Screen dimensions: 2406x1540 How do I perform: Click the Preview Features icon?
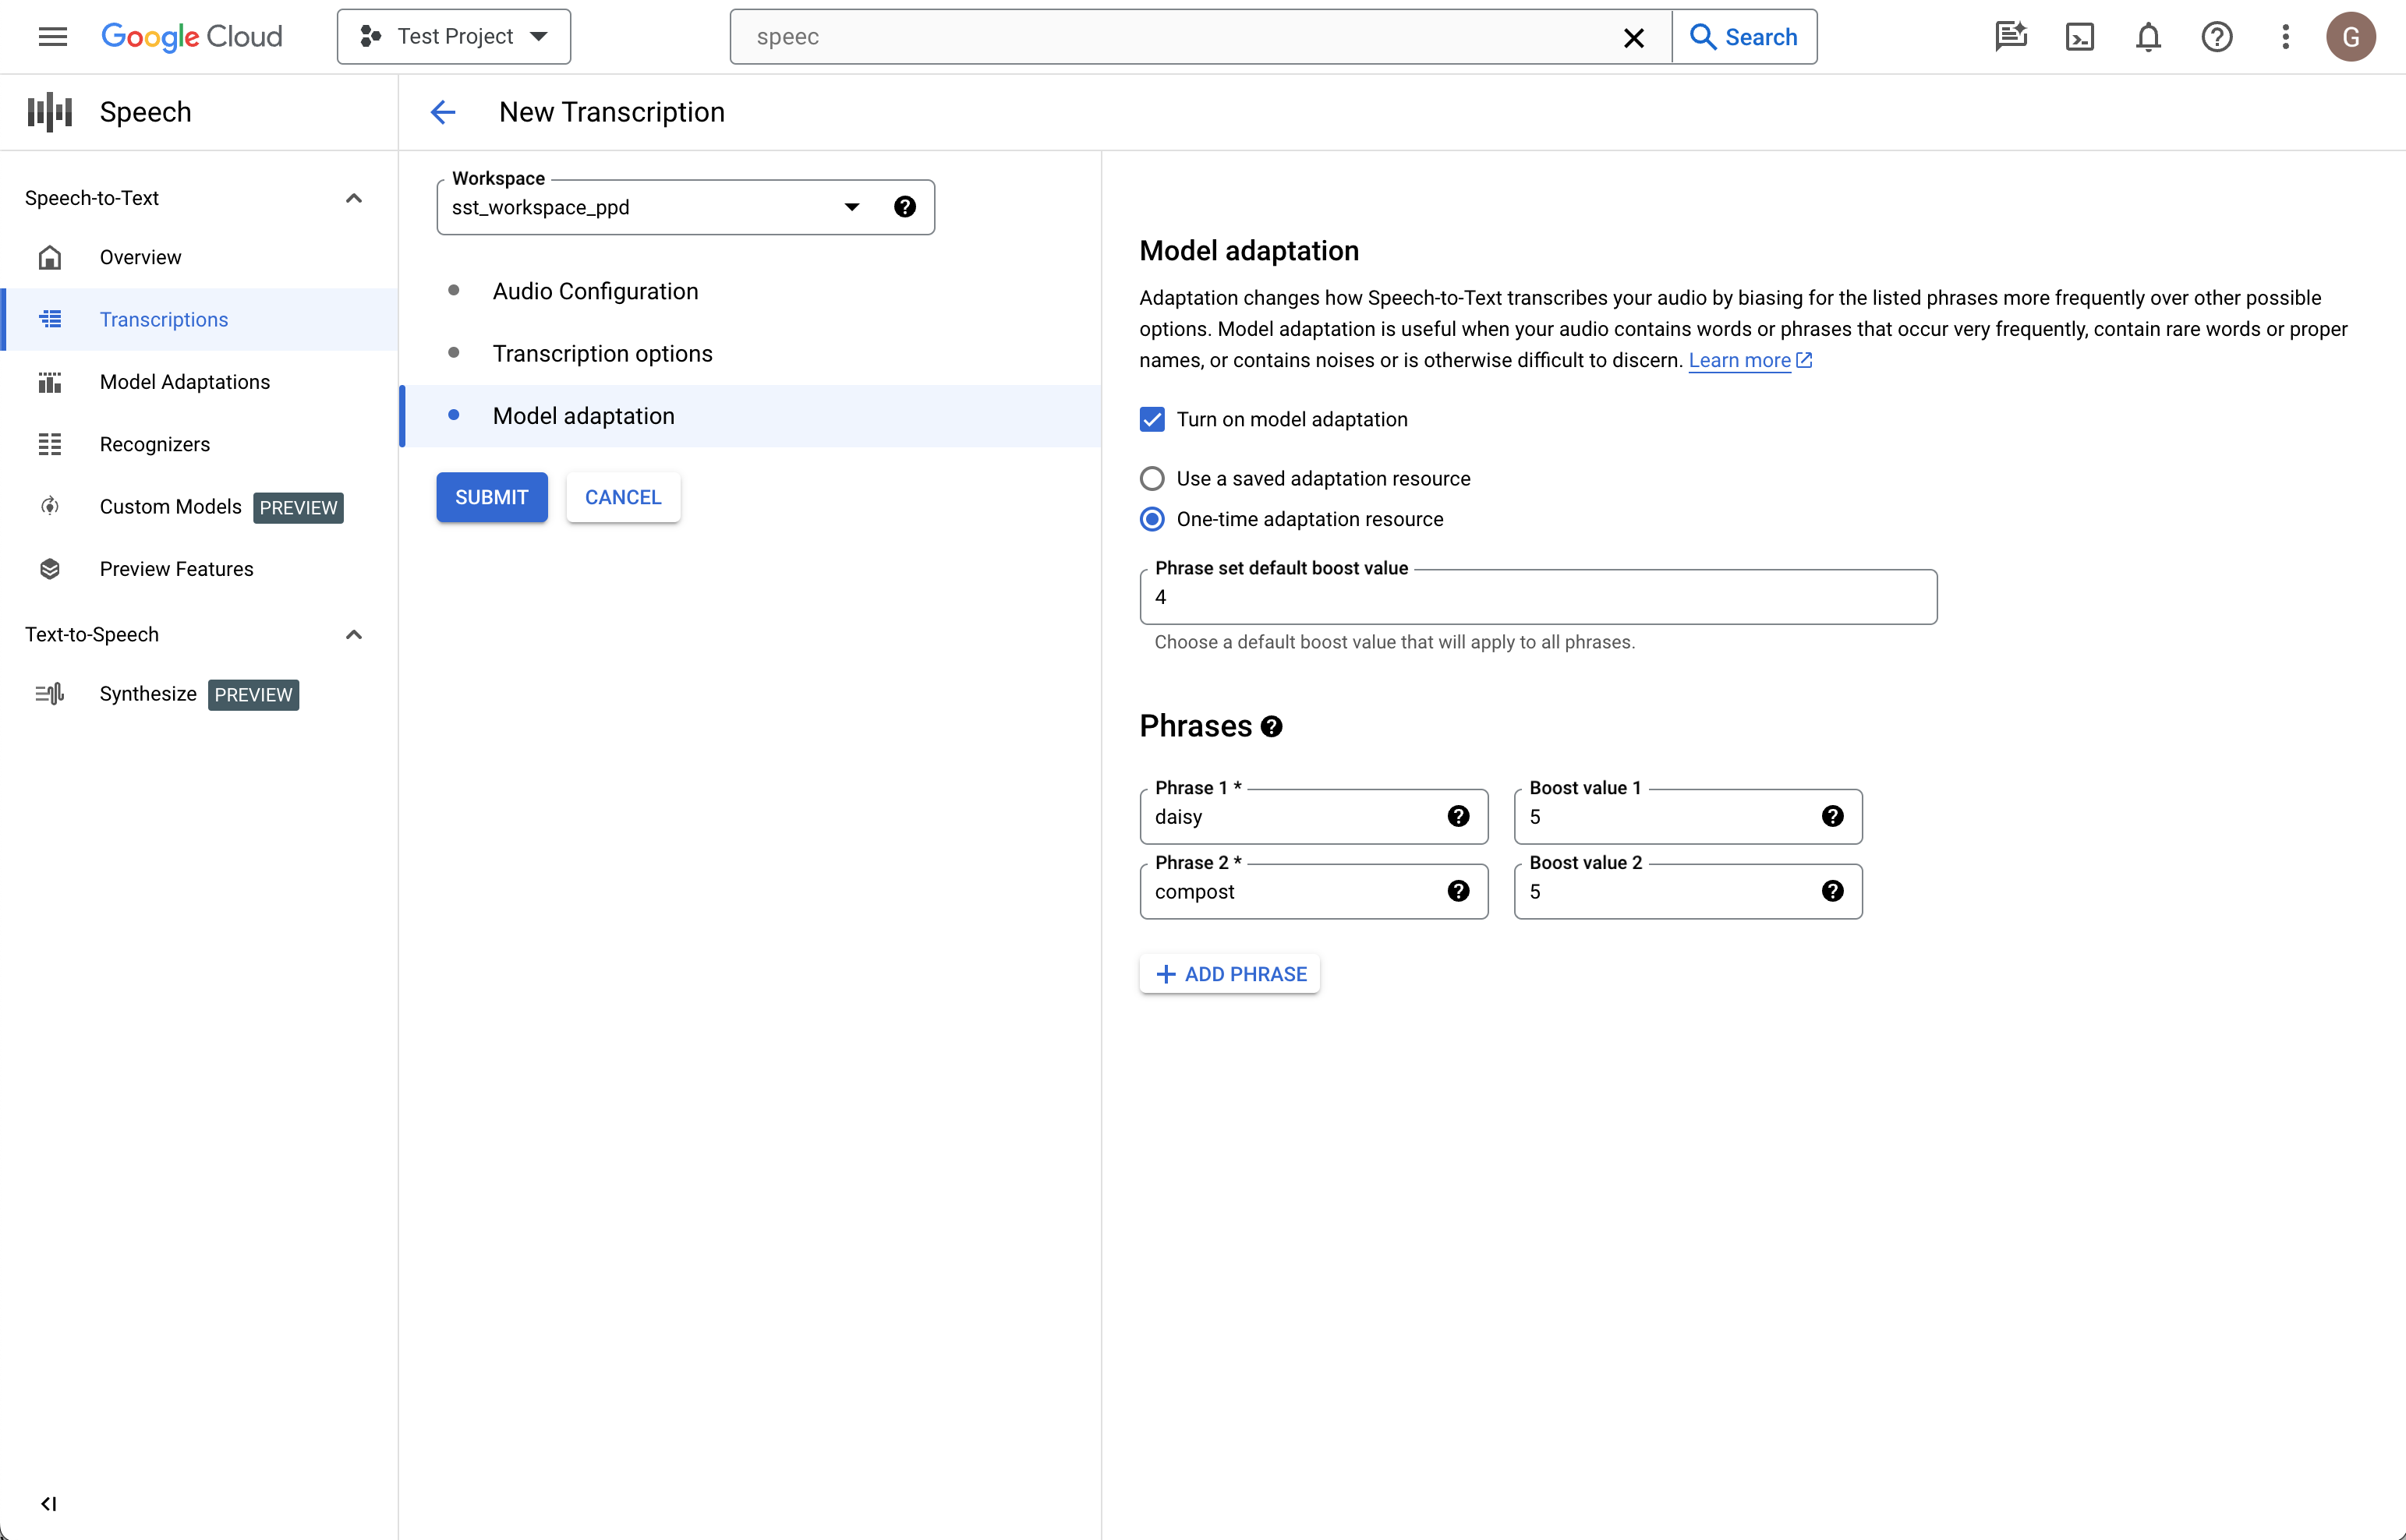click(49, 570)
